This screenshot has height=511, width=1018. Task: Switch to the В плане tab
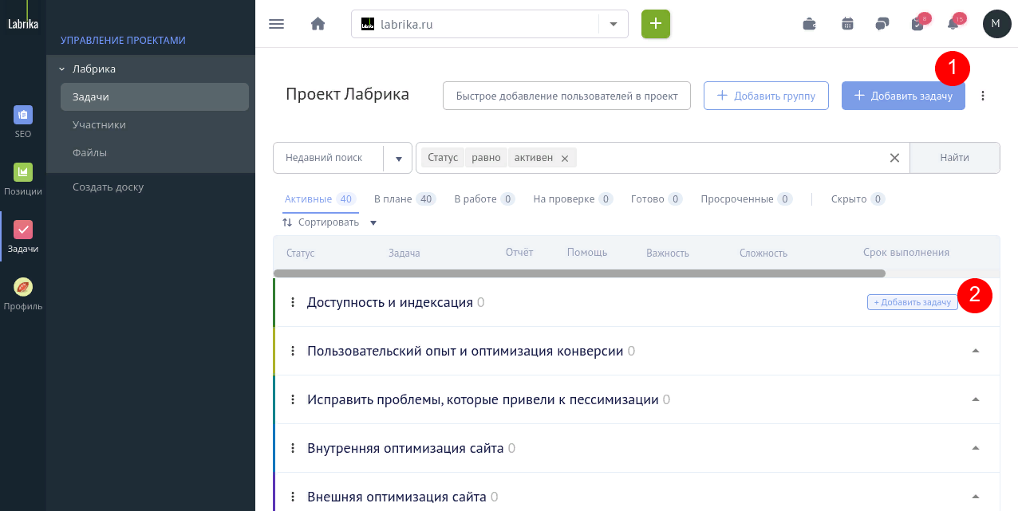tap(404, 199)
